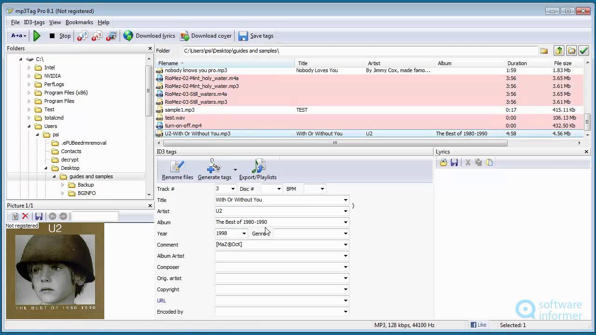
Task: Open the Year dropdown
Action: (x=244, y=234)
